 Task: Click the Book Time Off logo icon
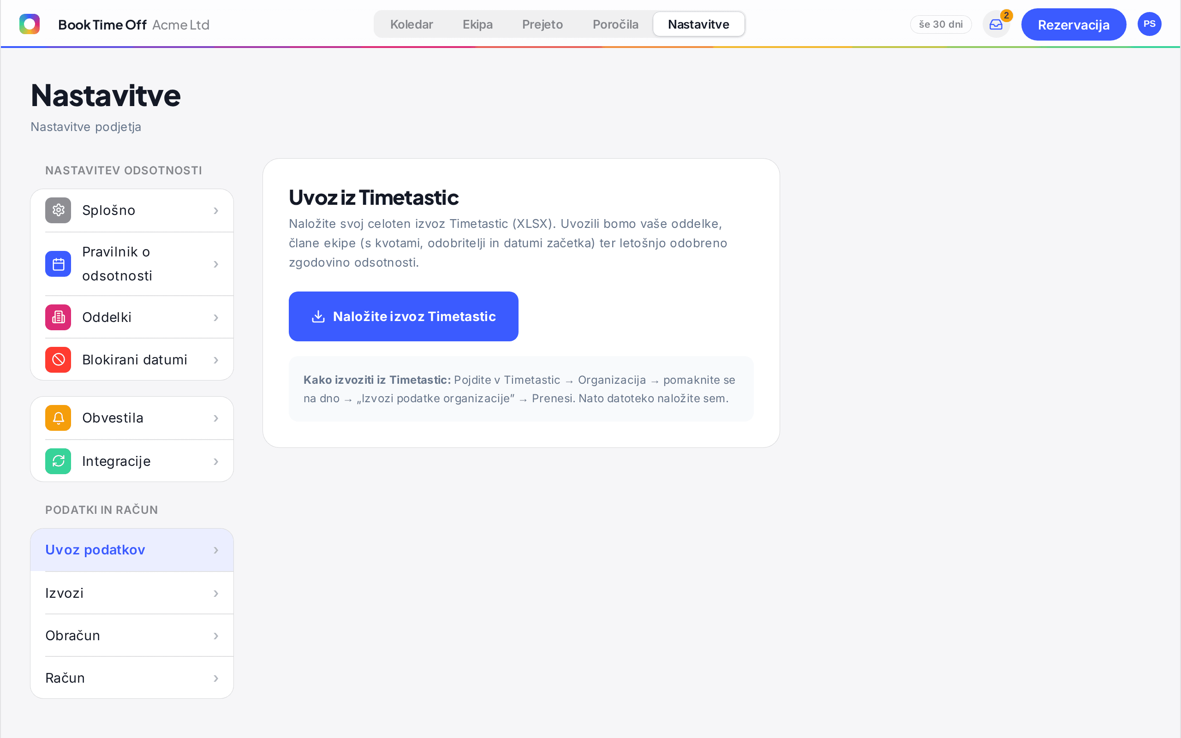click(29, 24)
